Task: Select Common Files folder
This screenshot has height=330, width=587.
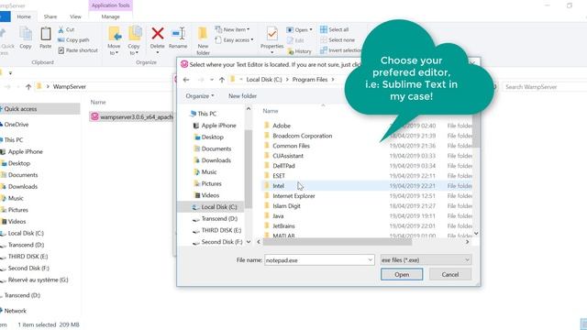Action: coord(291,146)
